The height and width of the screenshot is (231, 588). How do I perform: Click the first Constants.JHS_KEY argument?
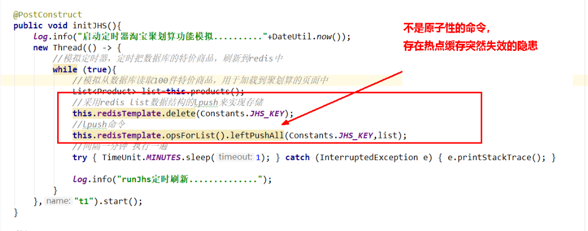point(243,114)
